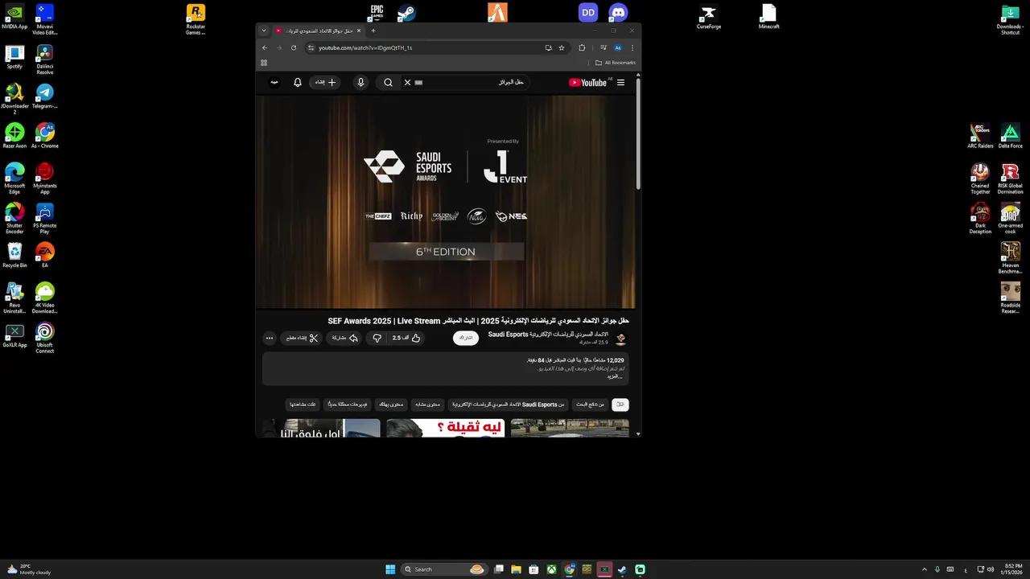
Task: Clear the YouTube search box with X
Action: pos(407,82)
